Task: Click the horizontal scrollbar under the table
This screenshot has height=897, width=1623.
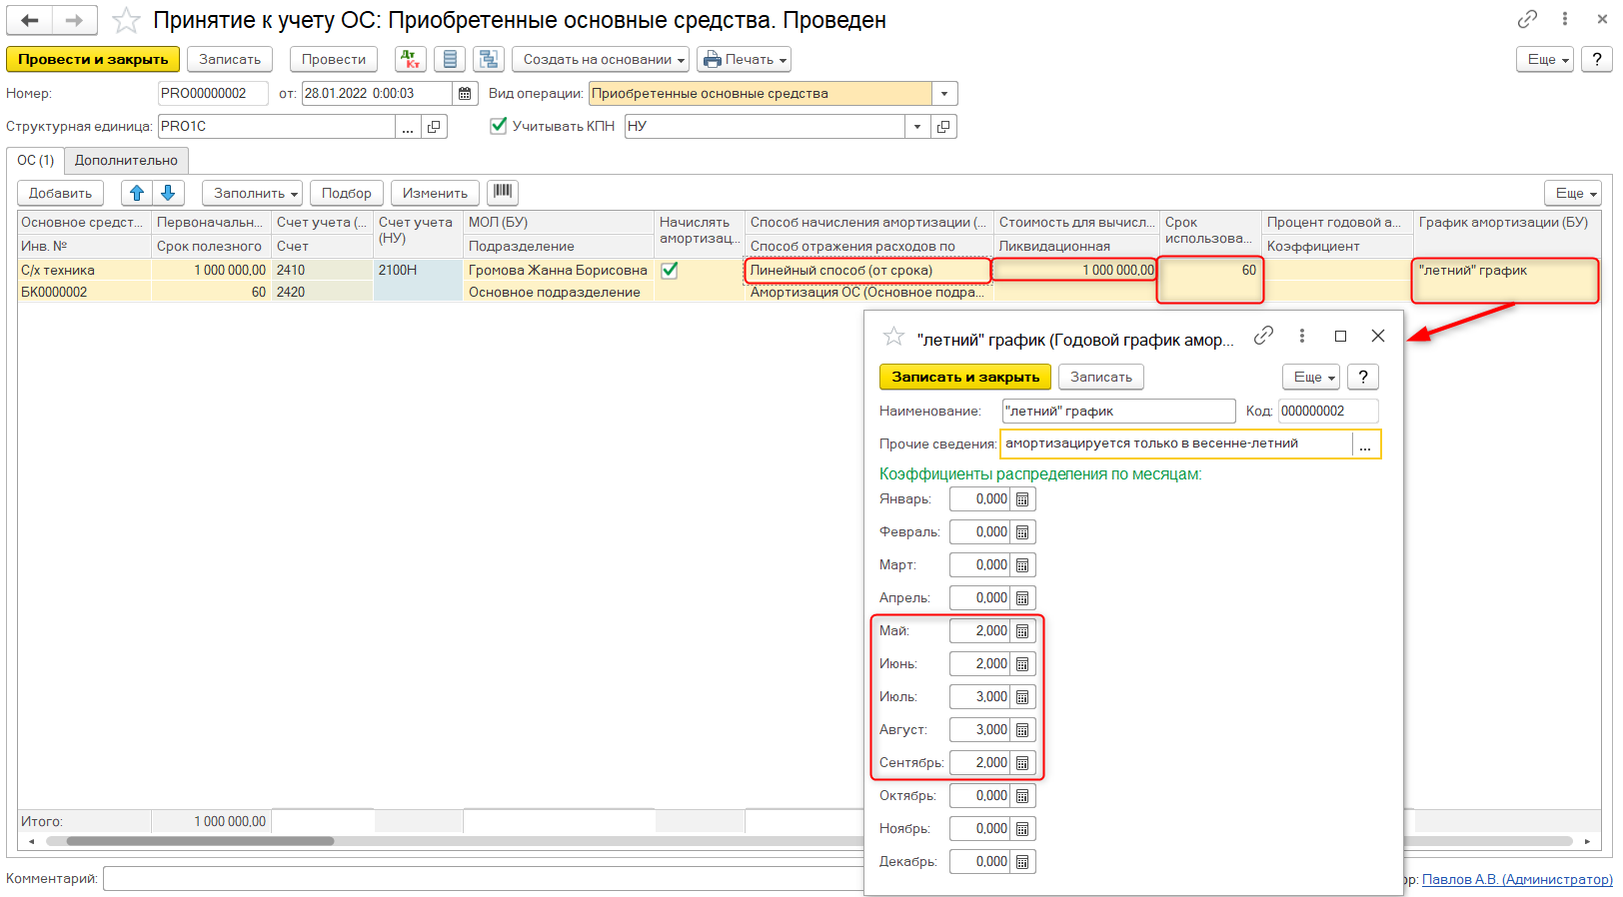Action: click(200, 841)
